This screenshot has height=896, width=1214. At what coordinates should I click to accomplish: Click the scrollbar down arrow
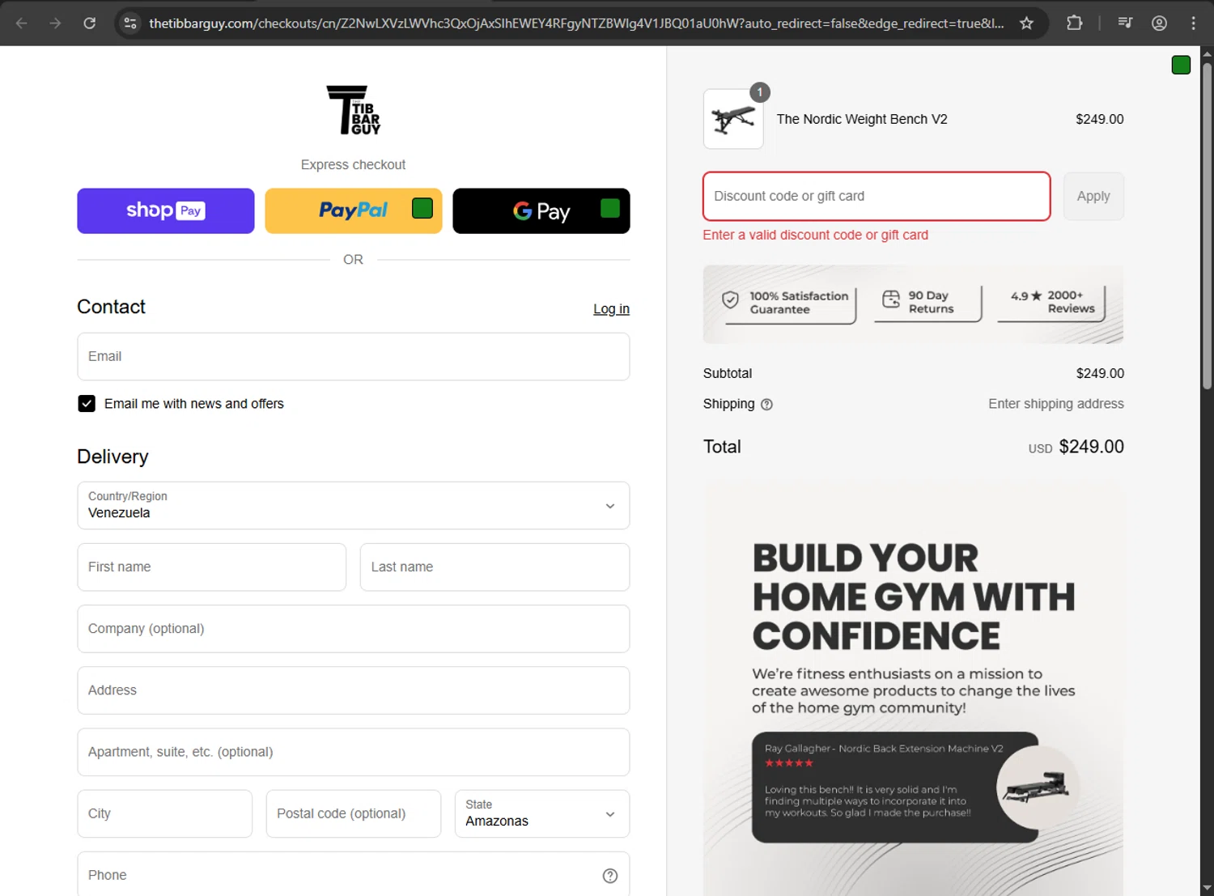[1207, 888]
